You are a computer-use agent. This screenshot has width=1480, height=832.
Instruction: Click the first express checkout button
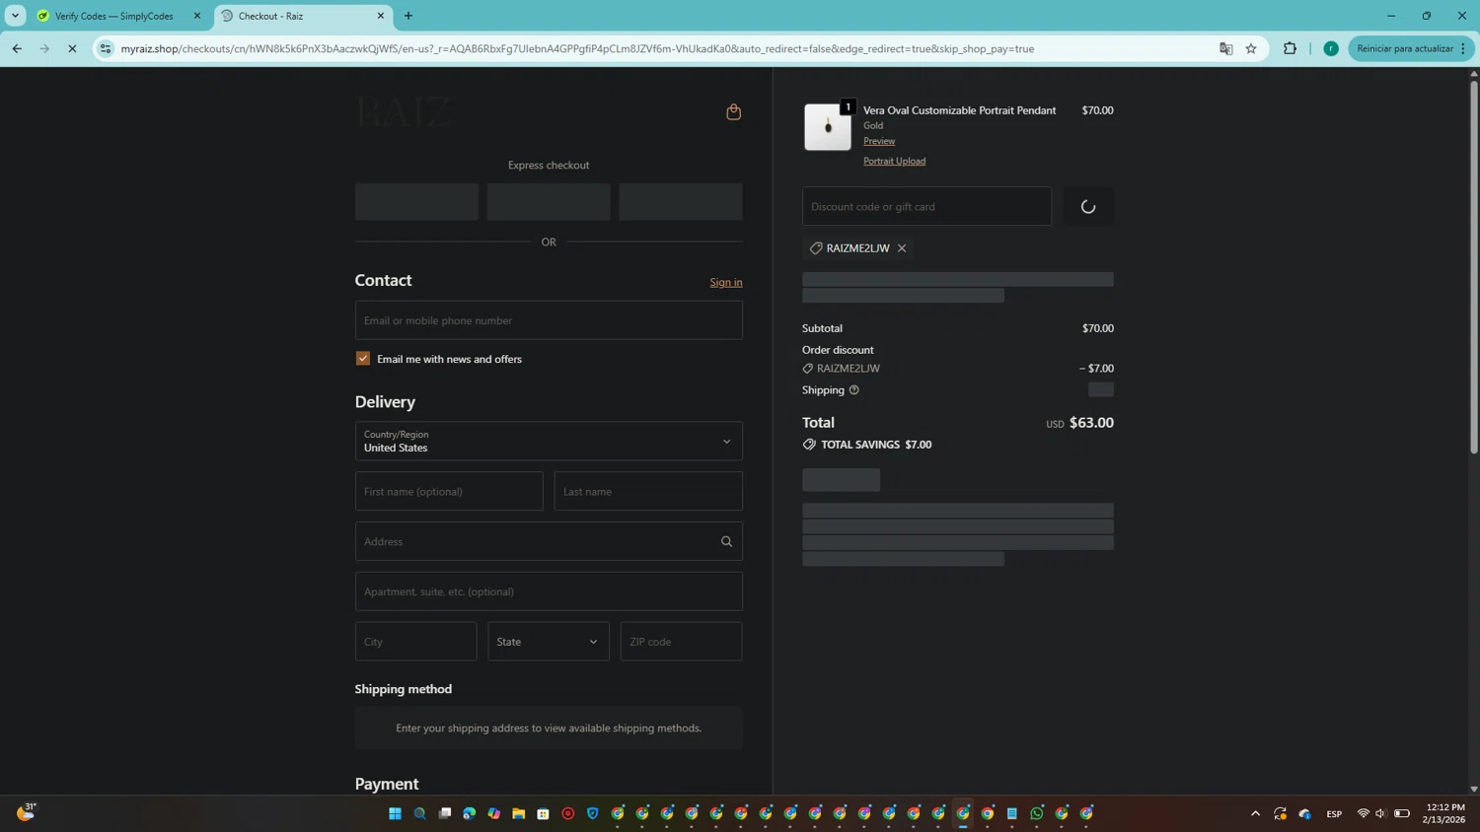(416, 201)
